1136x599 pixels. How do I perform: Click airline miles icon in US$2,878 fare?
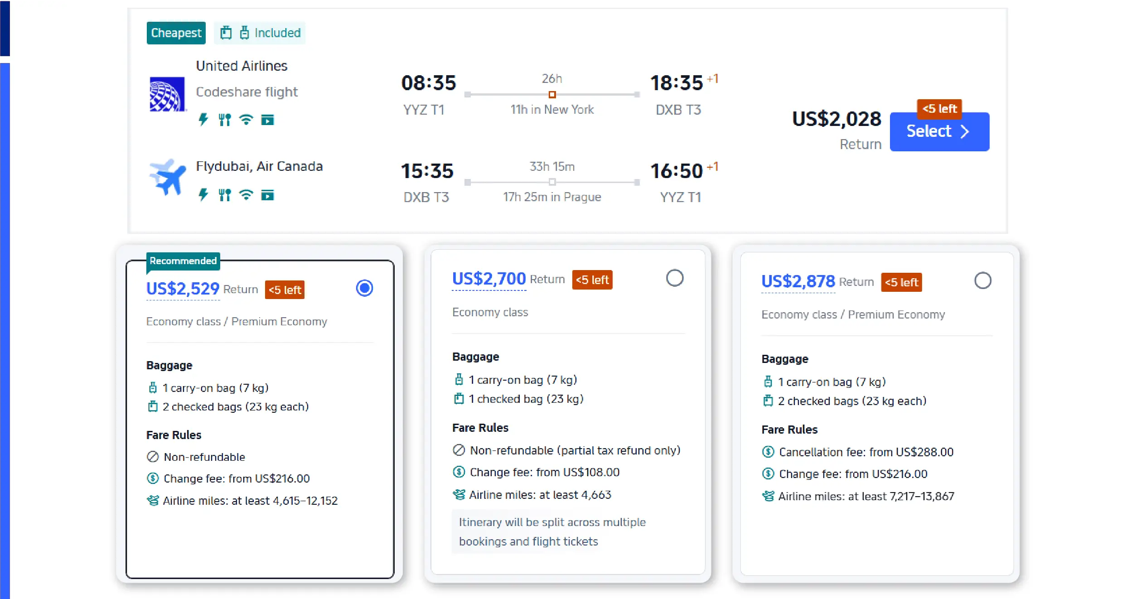768,496
